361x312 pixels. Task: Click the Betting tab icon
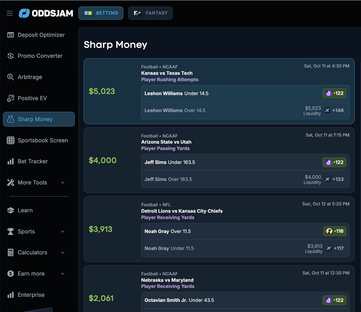tap(88, 13)
